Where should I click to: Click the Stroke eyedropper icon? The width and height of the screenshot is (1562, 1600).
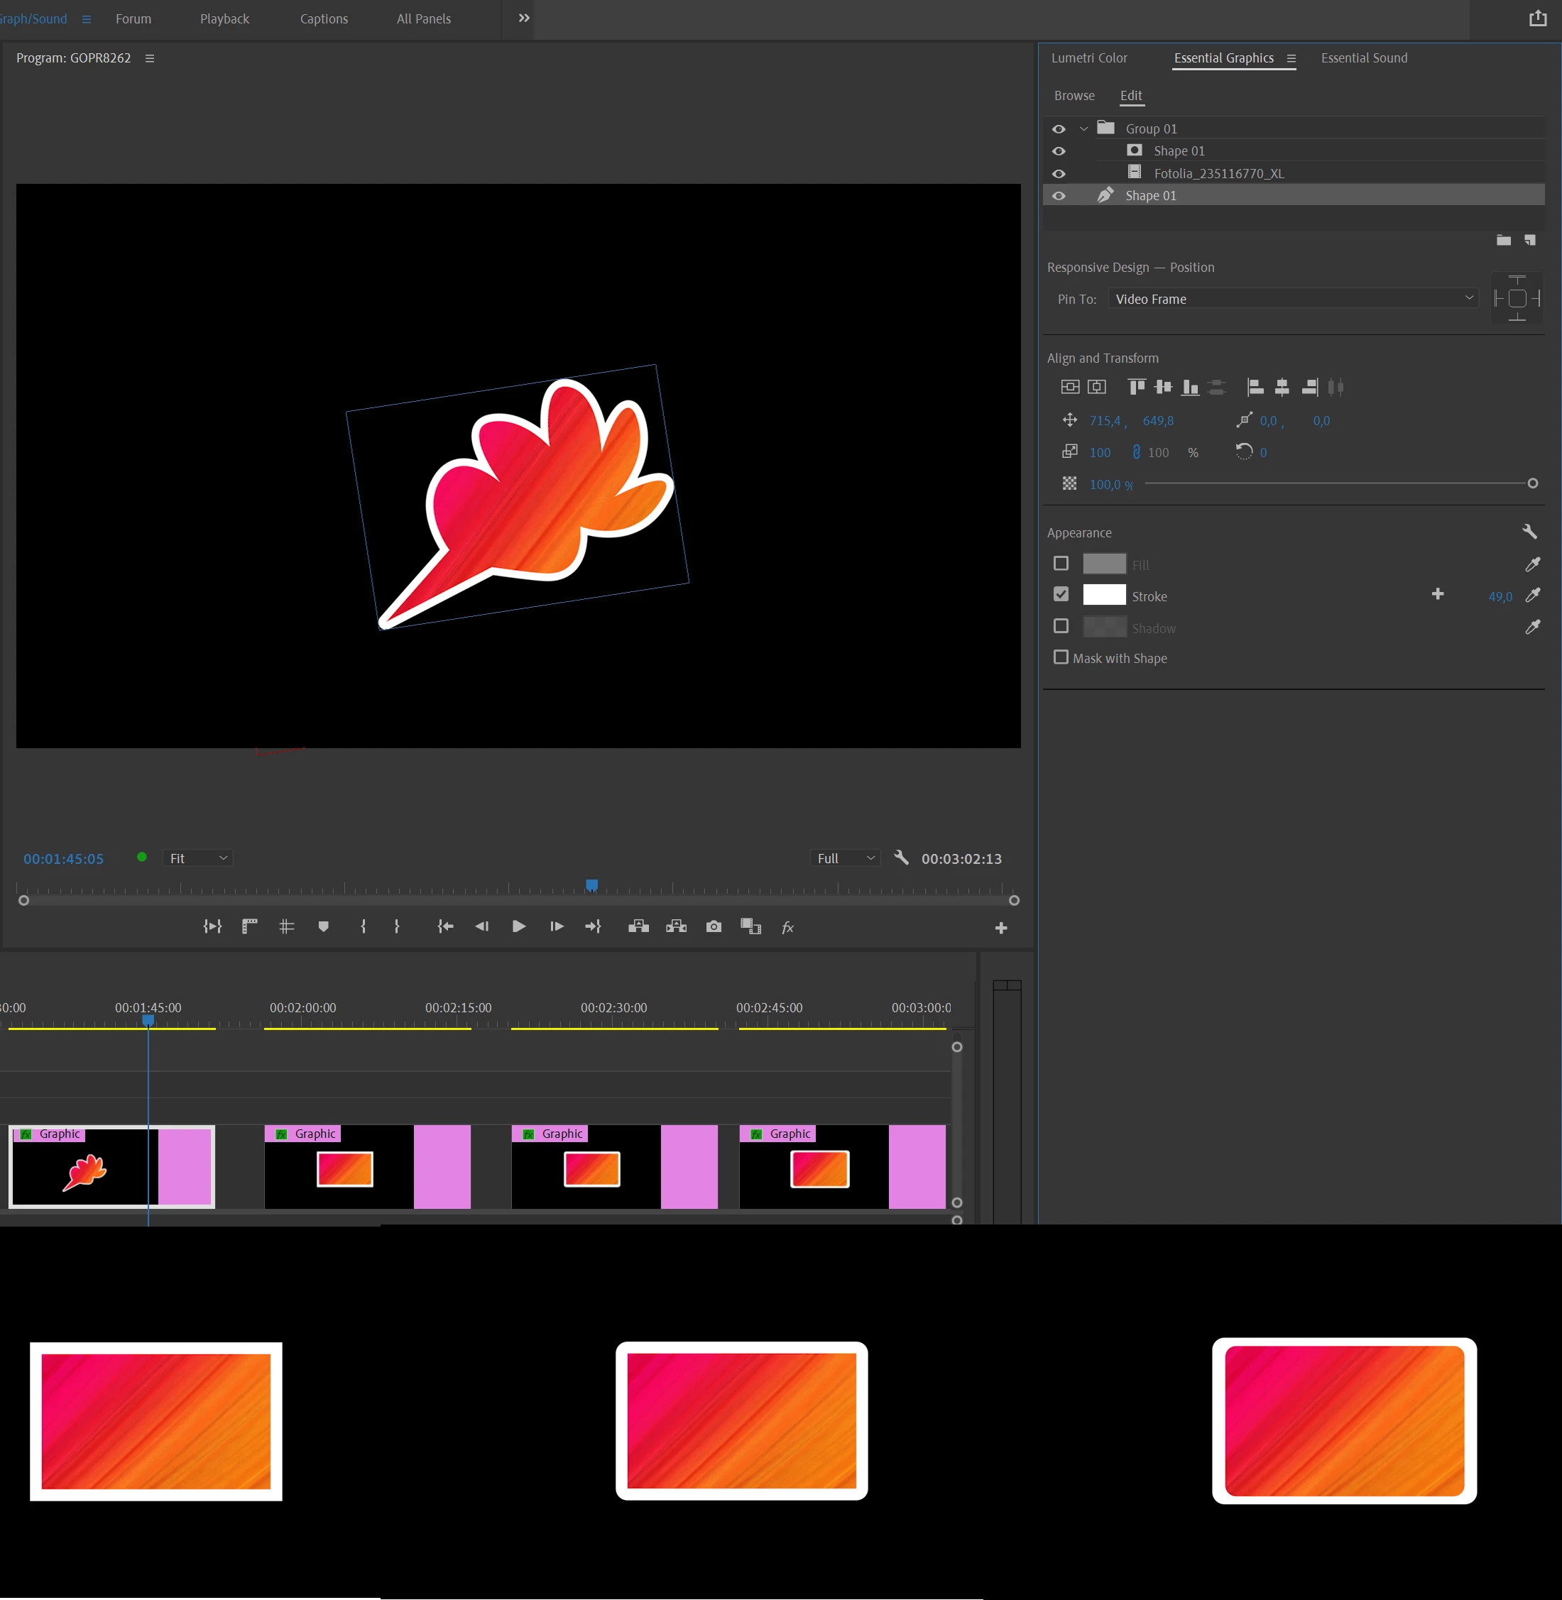pyautogui.click(x=1531, y=596)
